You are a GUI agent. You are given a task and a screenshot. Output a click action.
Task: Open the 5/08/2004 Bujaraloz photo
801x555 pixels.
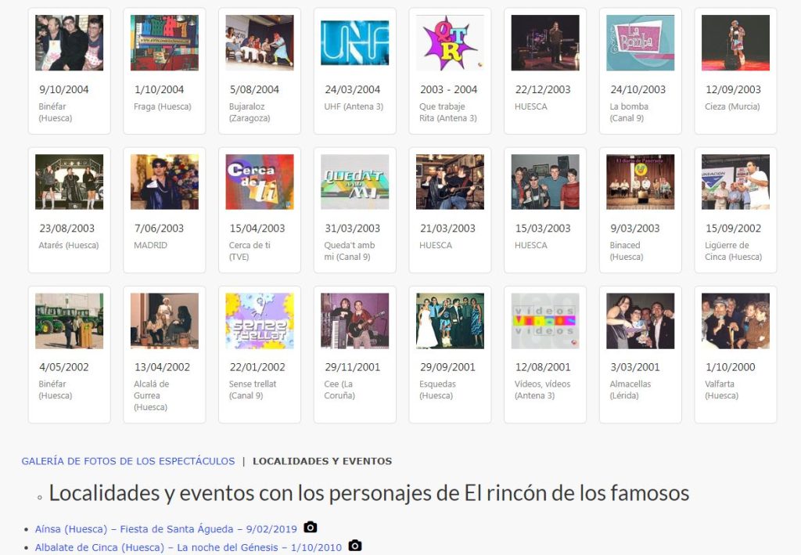[260, 43]
